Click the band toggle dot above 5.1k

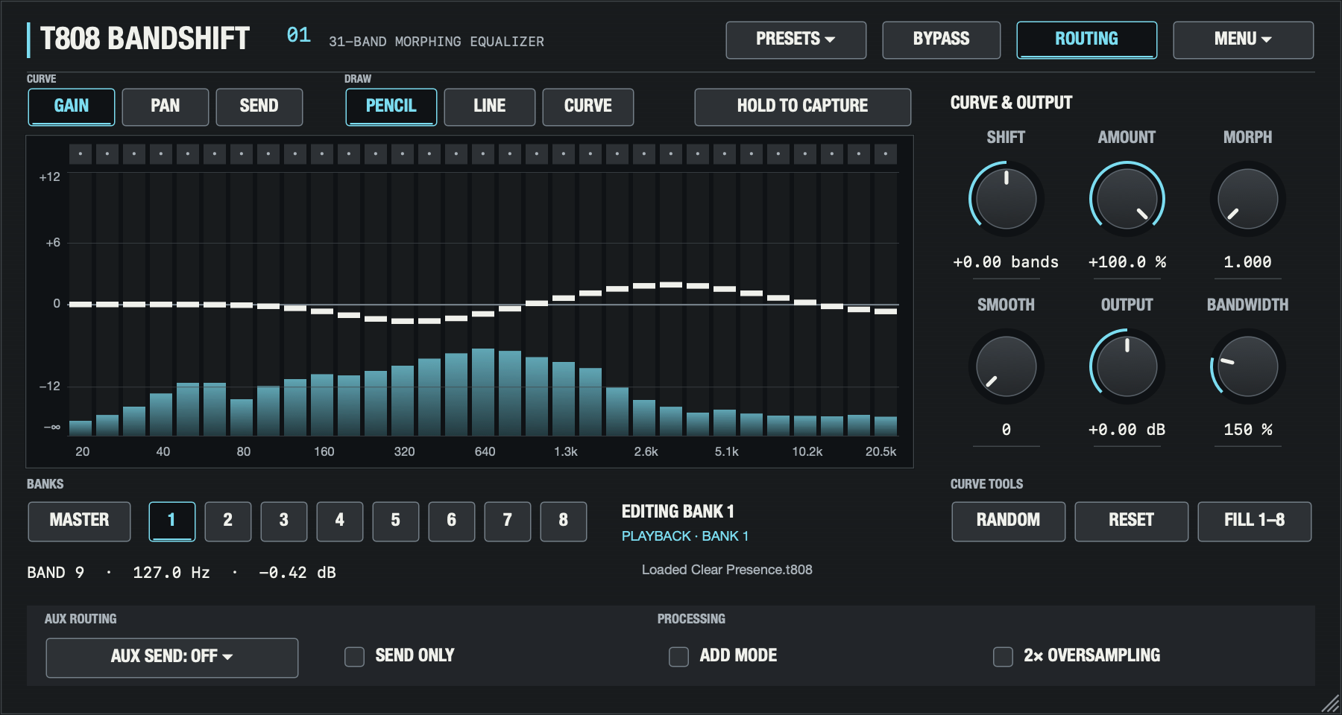725,154
